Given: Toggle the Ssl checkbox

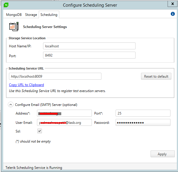Looking at the screenshot, I should (x=40, y=131).
